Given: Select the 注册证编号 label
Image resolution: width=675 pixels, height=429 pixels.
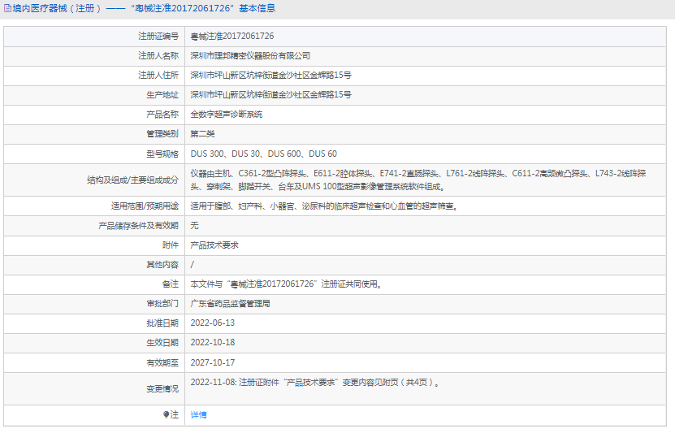Looking at the screenshot, I should (158, 37).
